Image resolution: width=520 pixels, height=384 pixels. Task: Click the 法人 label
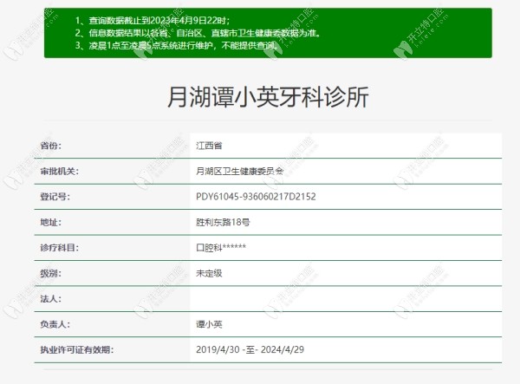(x=51, y=299)
